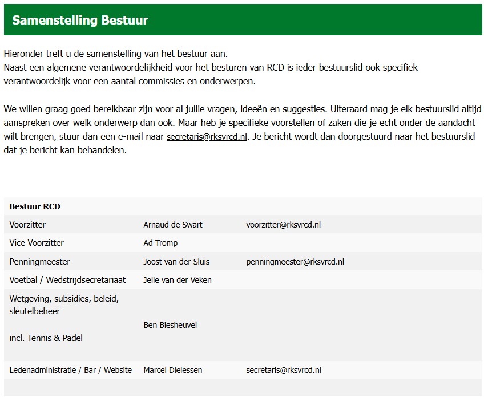Image resolution: width=484 pixels, height=398 pixels.
Task: Click the incl. Tennis & Padel text
Action: tap(46, 338)
